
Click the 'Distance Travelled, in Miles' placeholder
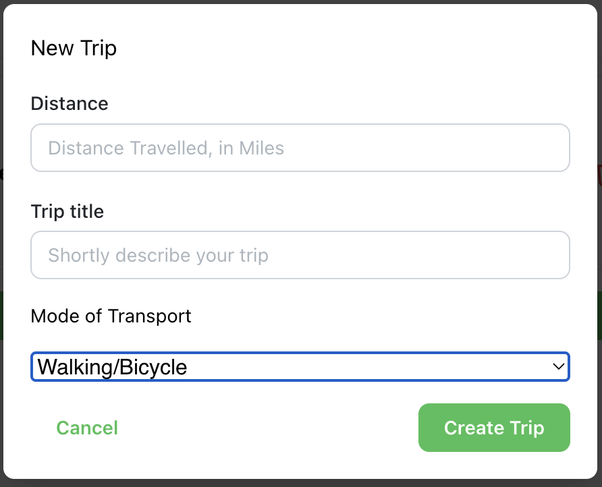click(x=166, y=148)
